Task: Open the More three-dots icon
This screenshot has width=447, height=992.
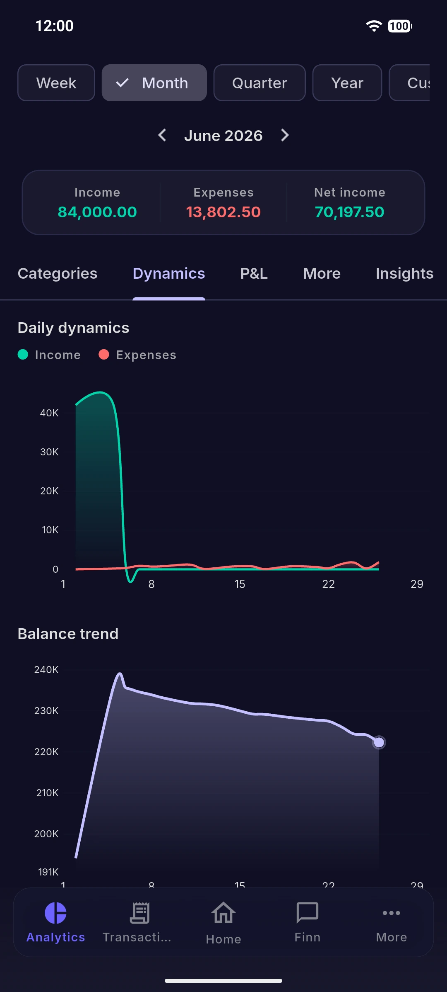Action: click(392, 913)
